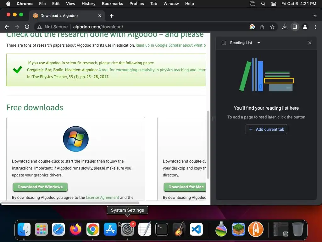Open the minimized window thumbnail in Dock
Screen dimensions: 322x242
point(281,229)
